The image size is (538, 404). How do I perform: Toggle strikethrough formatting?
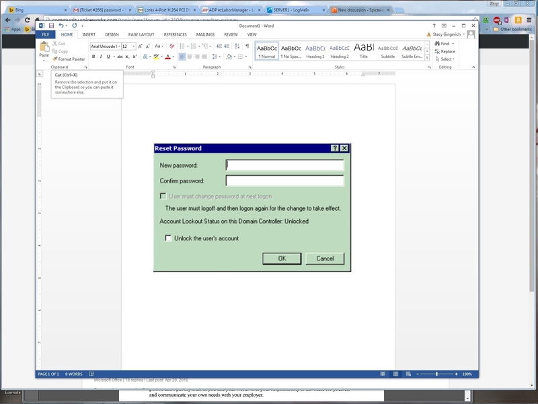[x=120, y=56]
